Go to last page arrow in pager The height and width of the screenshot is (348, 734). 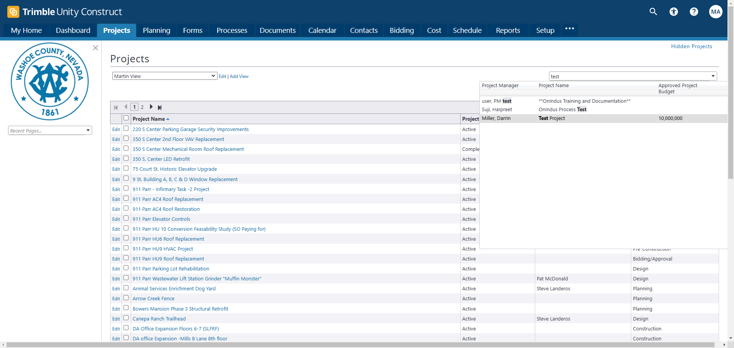pos(160,107)
